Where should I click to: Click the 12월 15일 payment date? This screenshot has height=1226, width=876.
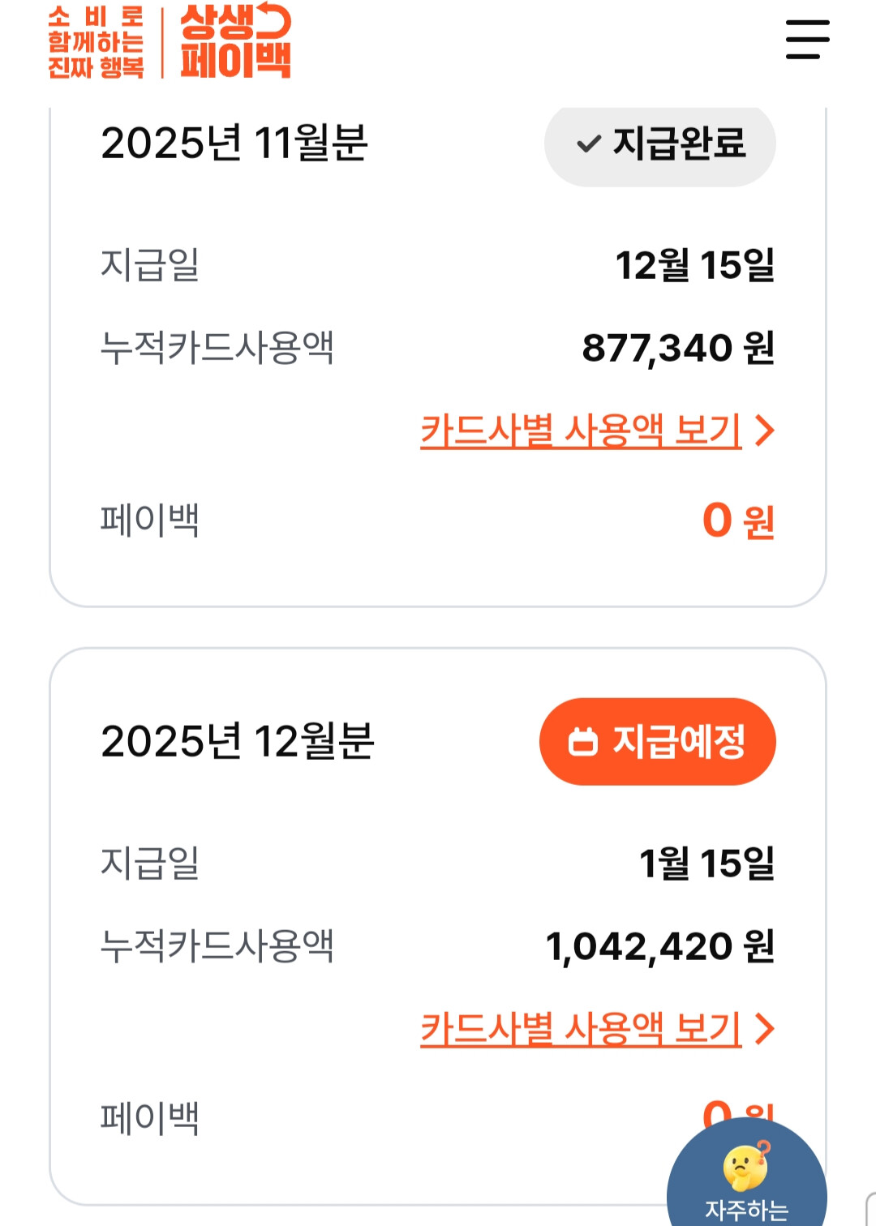[x=695, y=265]
